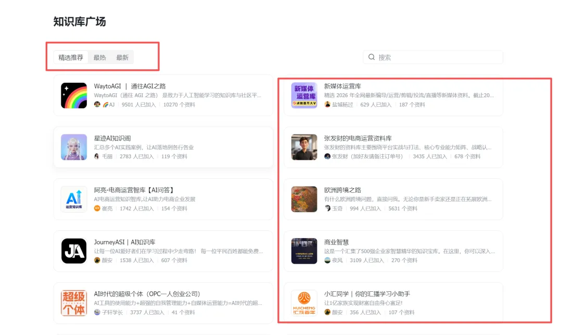
Task: Click the 商业智慧 title link
Action: click(x=336, y=242)
